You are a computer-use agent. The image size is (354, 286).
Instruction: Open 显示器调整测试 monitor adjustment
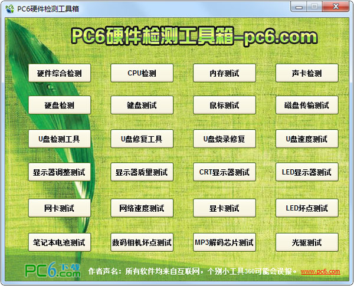tap(60, 172)
